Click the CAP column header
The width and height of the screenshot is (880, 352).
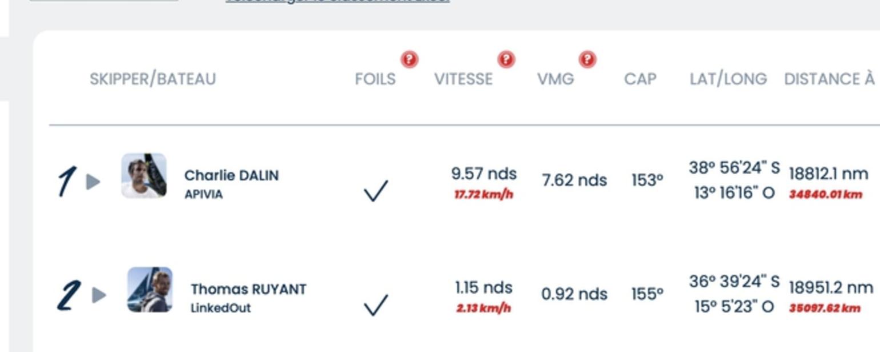640,79
